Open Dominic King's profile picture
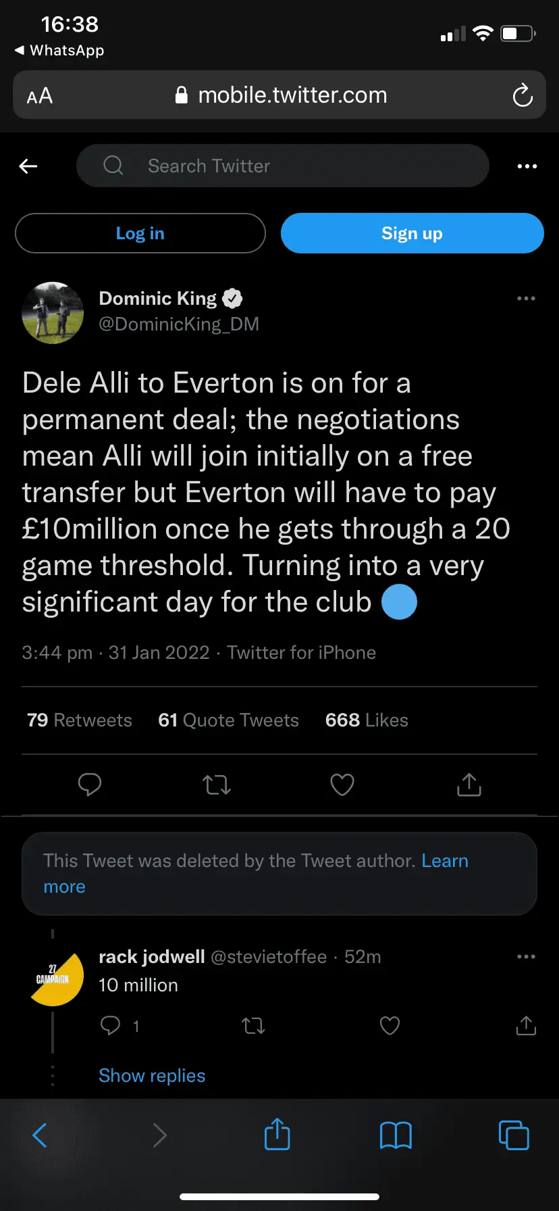Viewport: 559px width, 1211px height. pyautogui.click(x=53, y=312)
